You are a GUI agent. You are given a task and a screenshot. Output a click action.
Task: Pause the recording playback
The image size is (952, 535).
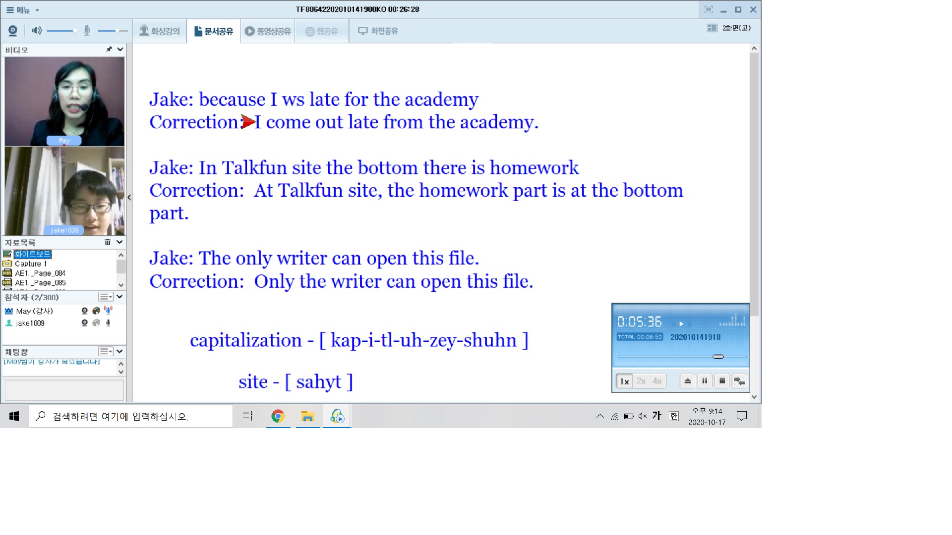click(x=705, y=381)
